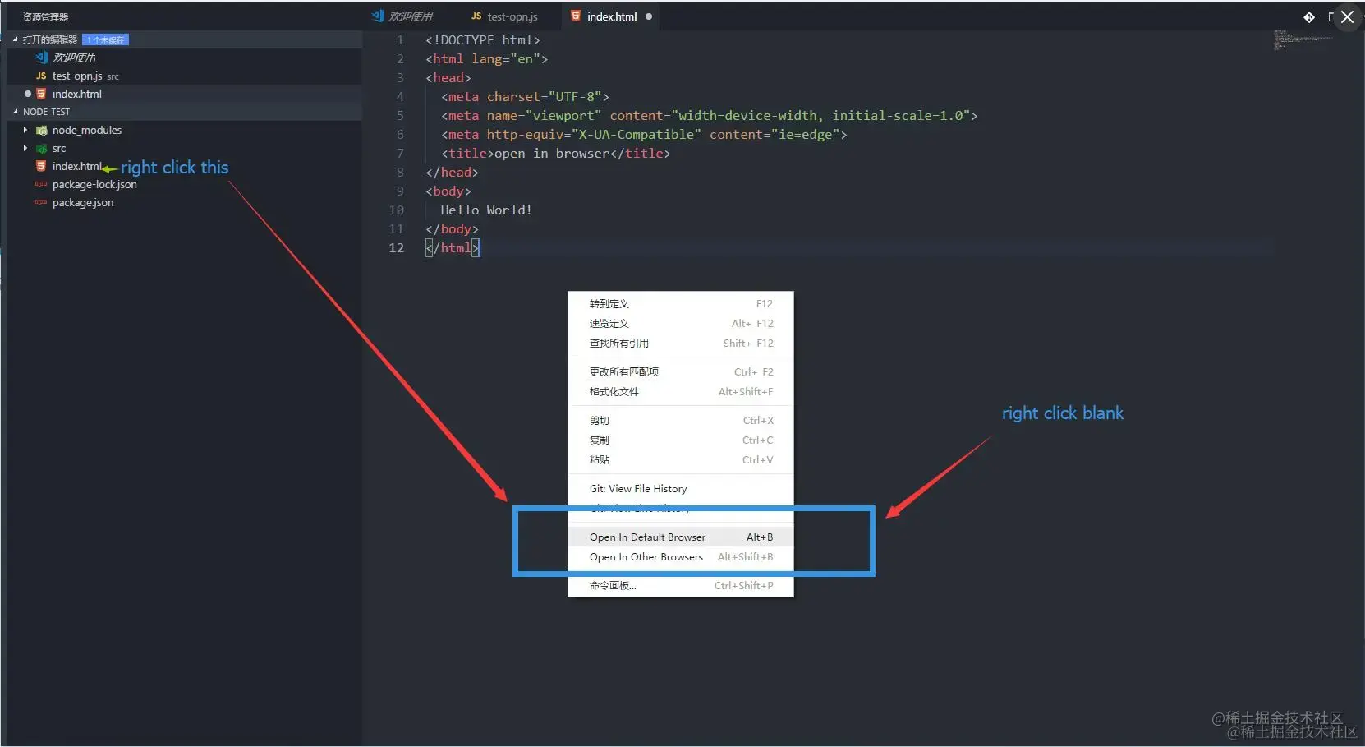
Task: Select index.html in the open editors list
Action: click(x=77, y=94)
